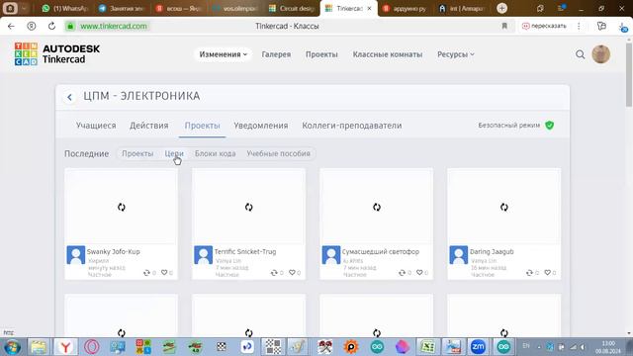
Task: Click the Tinkercad logo
Action: (x=57, y=54)
